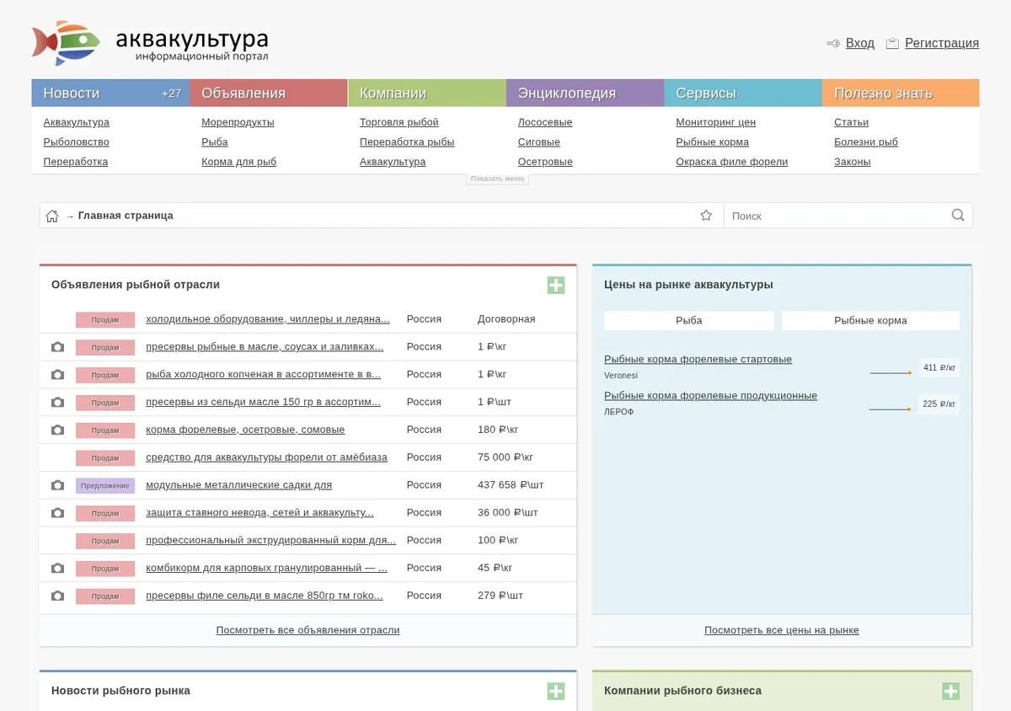Click the registration icon beside Регистрация
Viewport: 1011px width, 711px height.
tap(892, 43)
